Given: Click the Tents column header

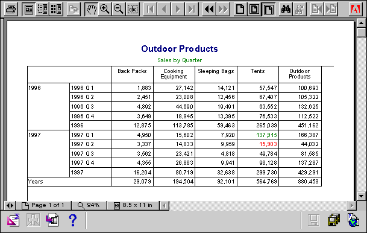Looking at the screenshot, I should pos(257,71).
